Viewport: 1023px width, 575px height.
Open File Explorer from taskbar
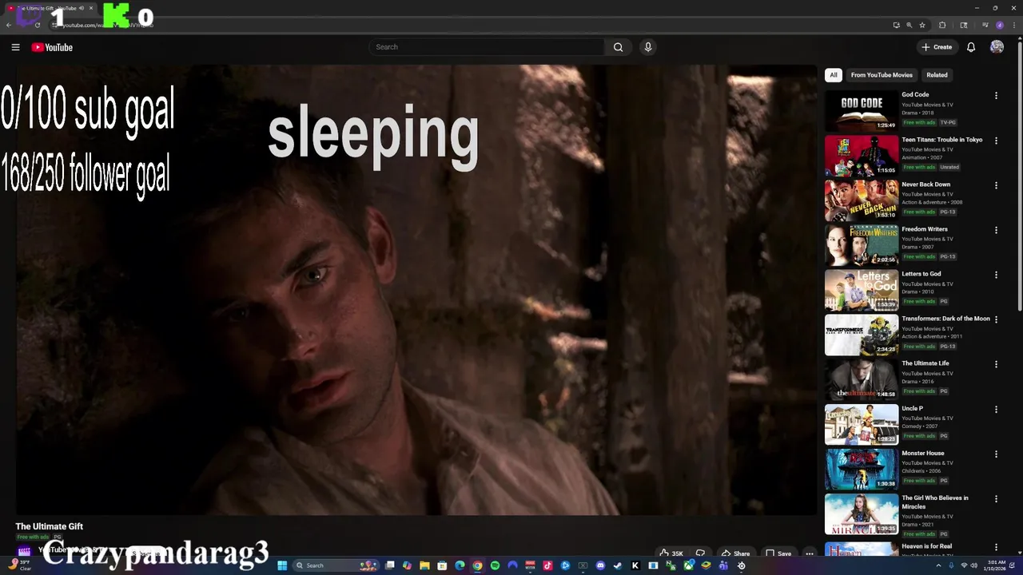click(424, 565)
